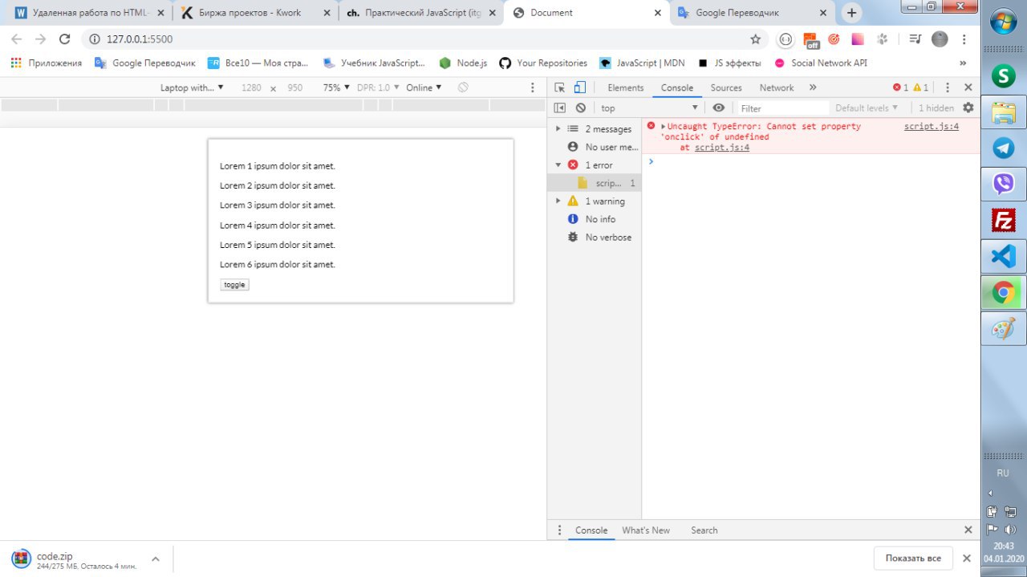1027x577 pixels.
Task: Open Visual Studio Code from the taskbar
Action: 1004,256
